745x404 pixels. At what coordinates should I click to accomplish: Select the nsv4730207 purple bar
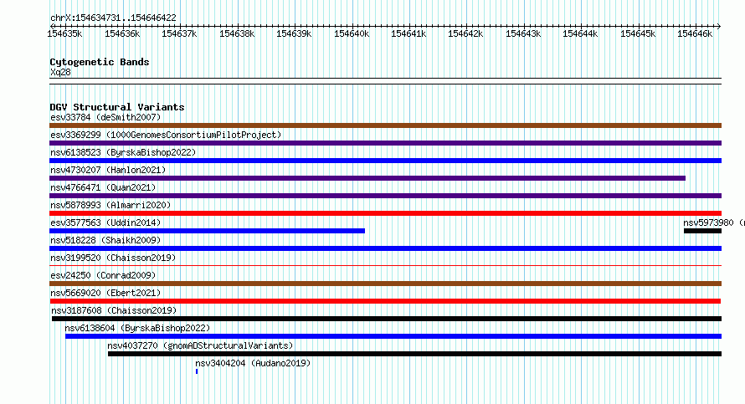367,178
